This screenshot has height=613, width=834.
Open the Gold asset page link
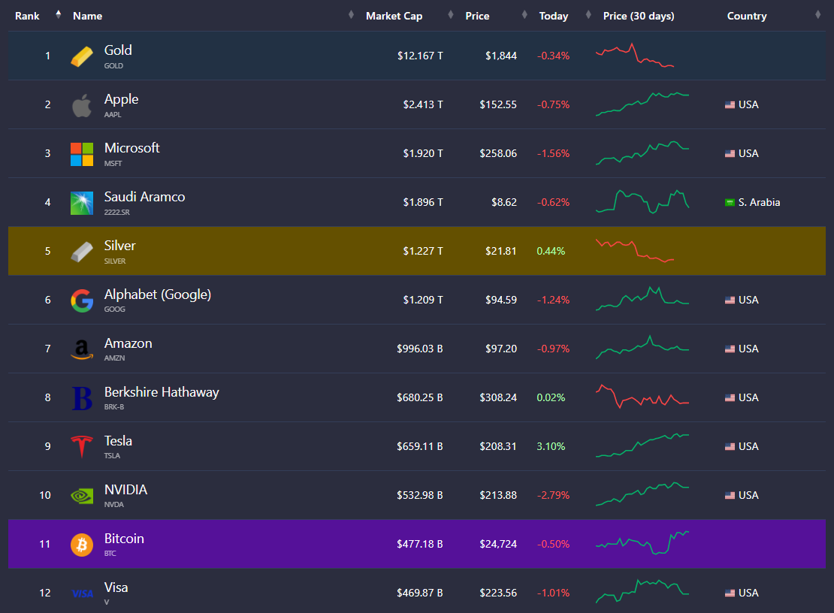(x=118, y=50)
